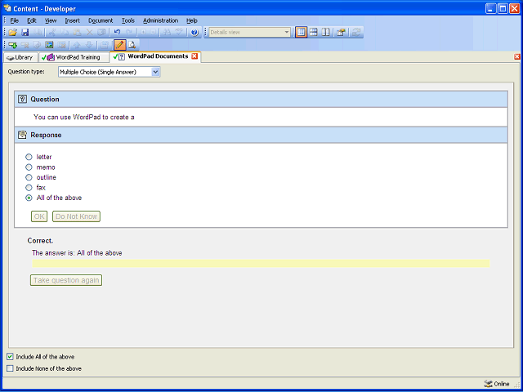Click the yellow remediation text field
523x392 pixels.
261,264
